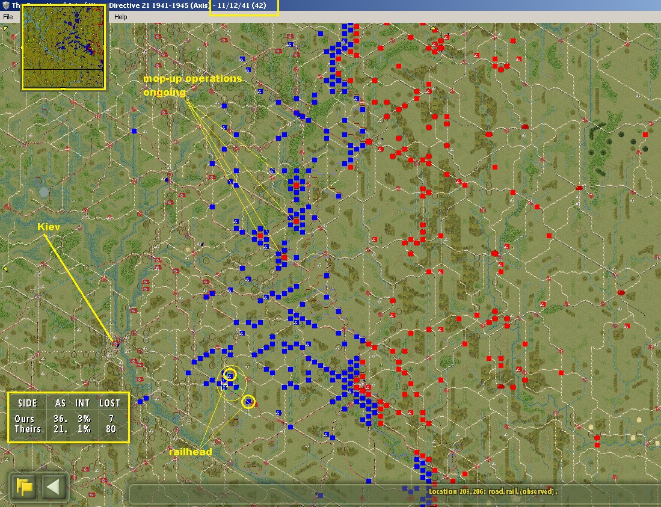
Task: Open the File menu
Action: point(8,17)
